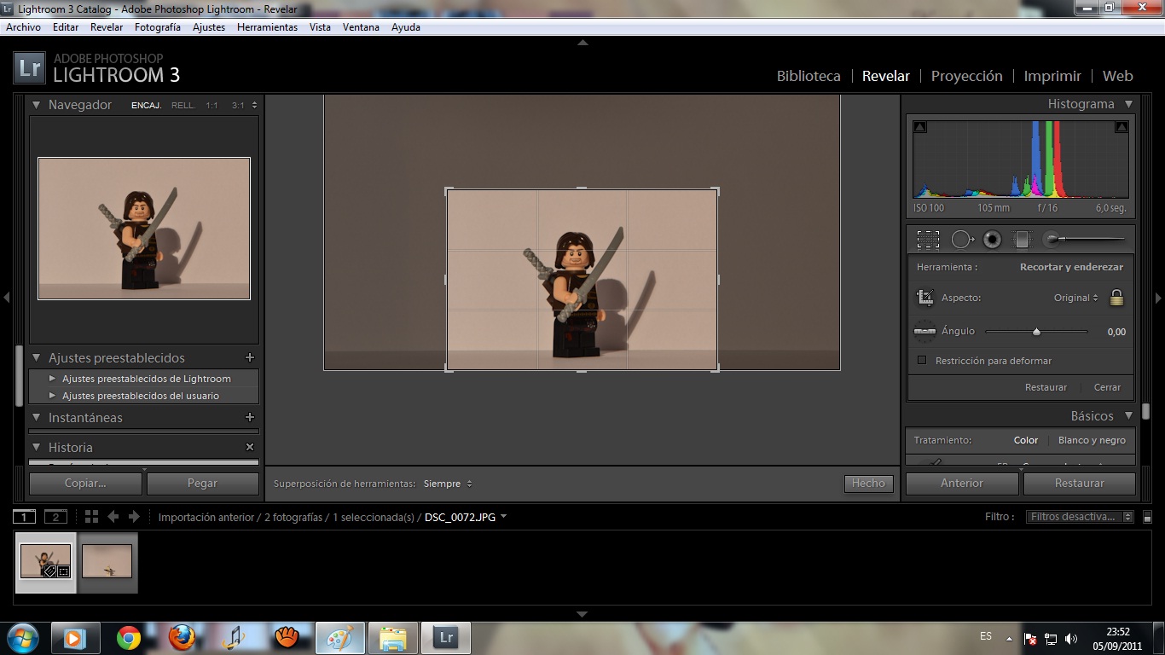Collapse the Historia panel
1165x655 pixels.
(x=37, y=447)
